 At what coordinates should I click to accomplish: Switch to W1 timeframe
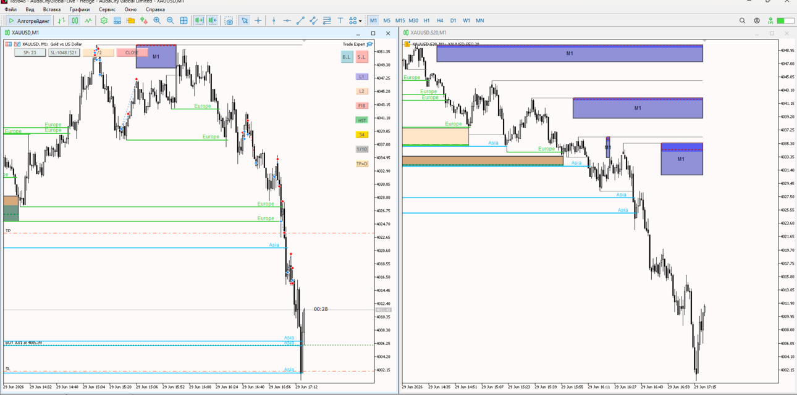tap(466, 20)
